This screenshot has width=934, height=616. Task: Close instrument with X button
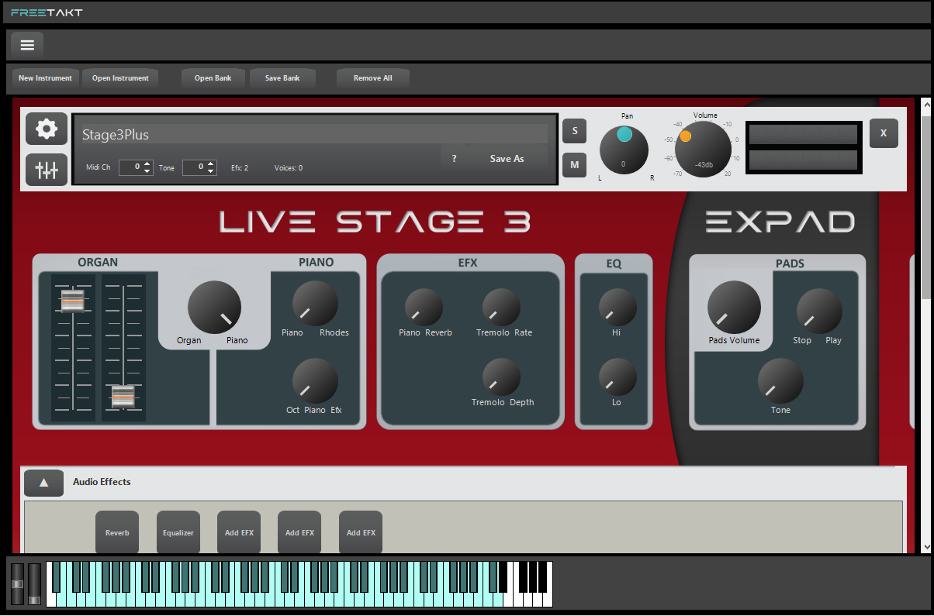(884, 133)
